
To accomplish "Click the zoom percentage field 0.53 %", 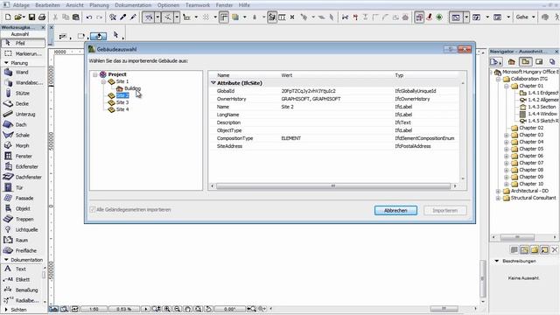I will [x=124, y=309].
